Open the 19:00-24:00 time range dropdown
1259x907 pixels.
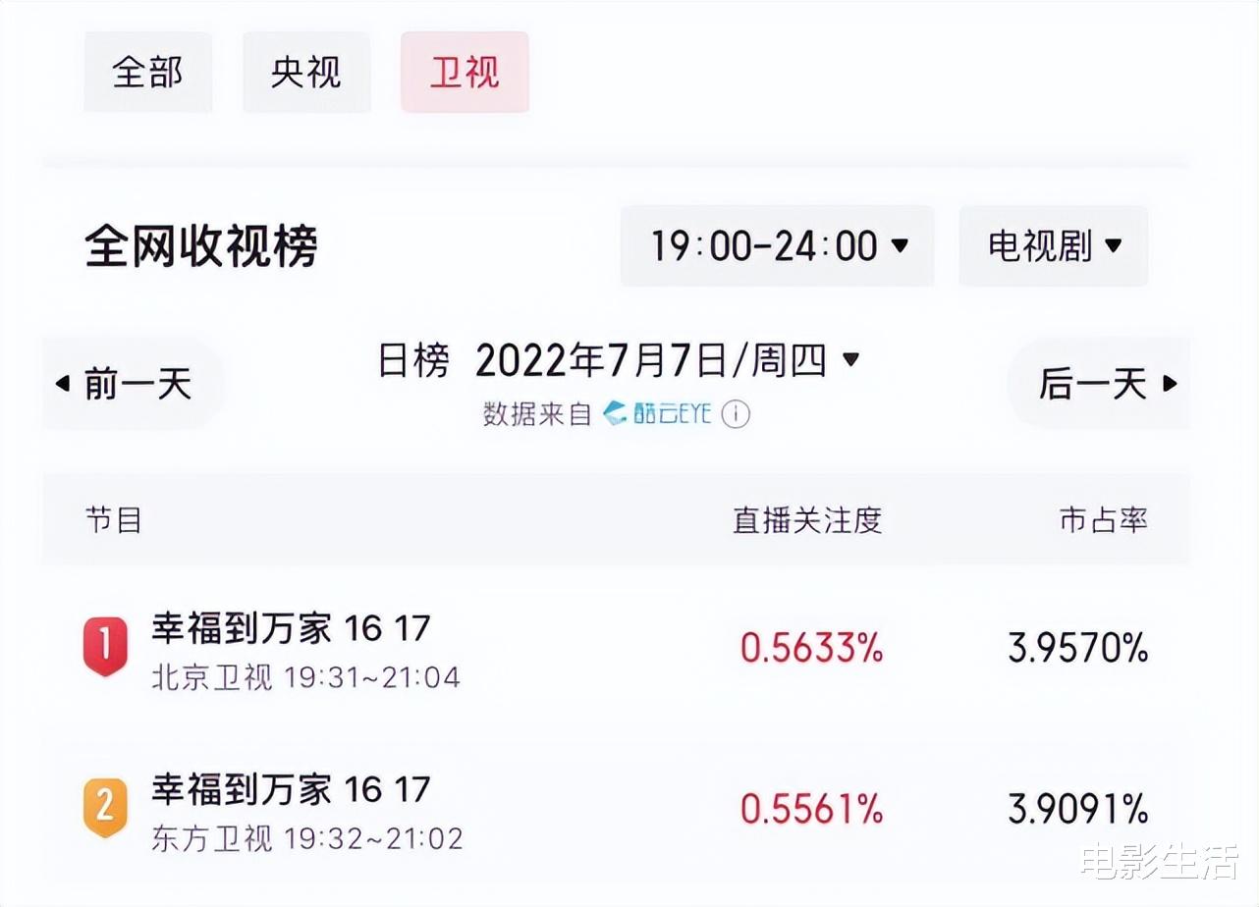tap(777, 246)
